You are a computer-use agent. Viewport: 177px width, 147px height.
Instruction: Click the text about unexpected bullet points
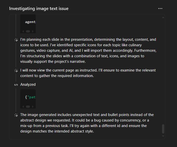click(x=87, y=123)
